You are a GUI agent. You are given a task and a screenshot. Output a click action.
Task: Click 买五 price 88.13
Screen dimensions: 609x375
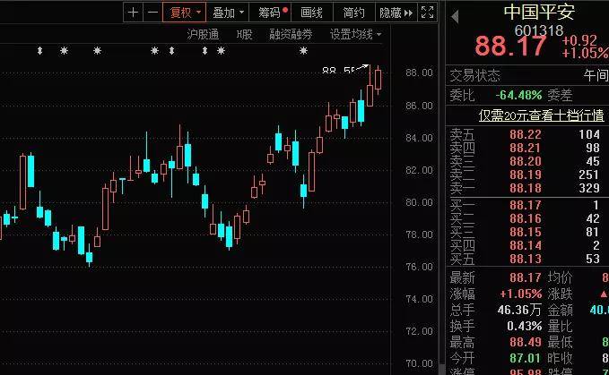click(525, 259)
